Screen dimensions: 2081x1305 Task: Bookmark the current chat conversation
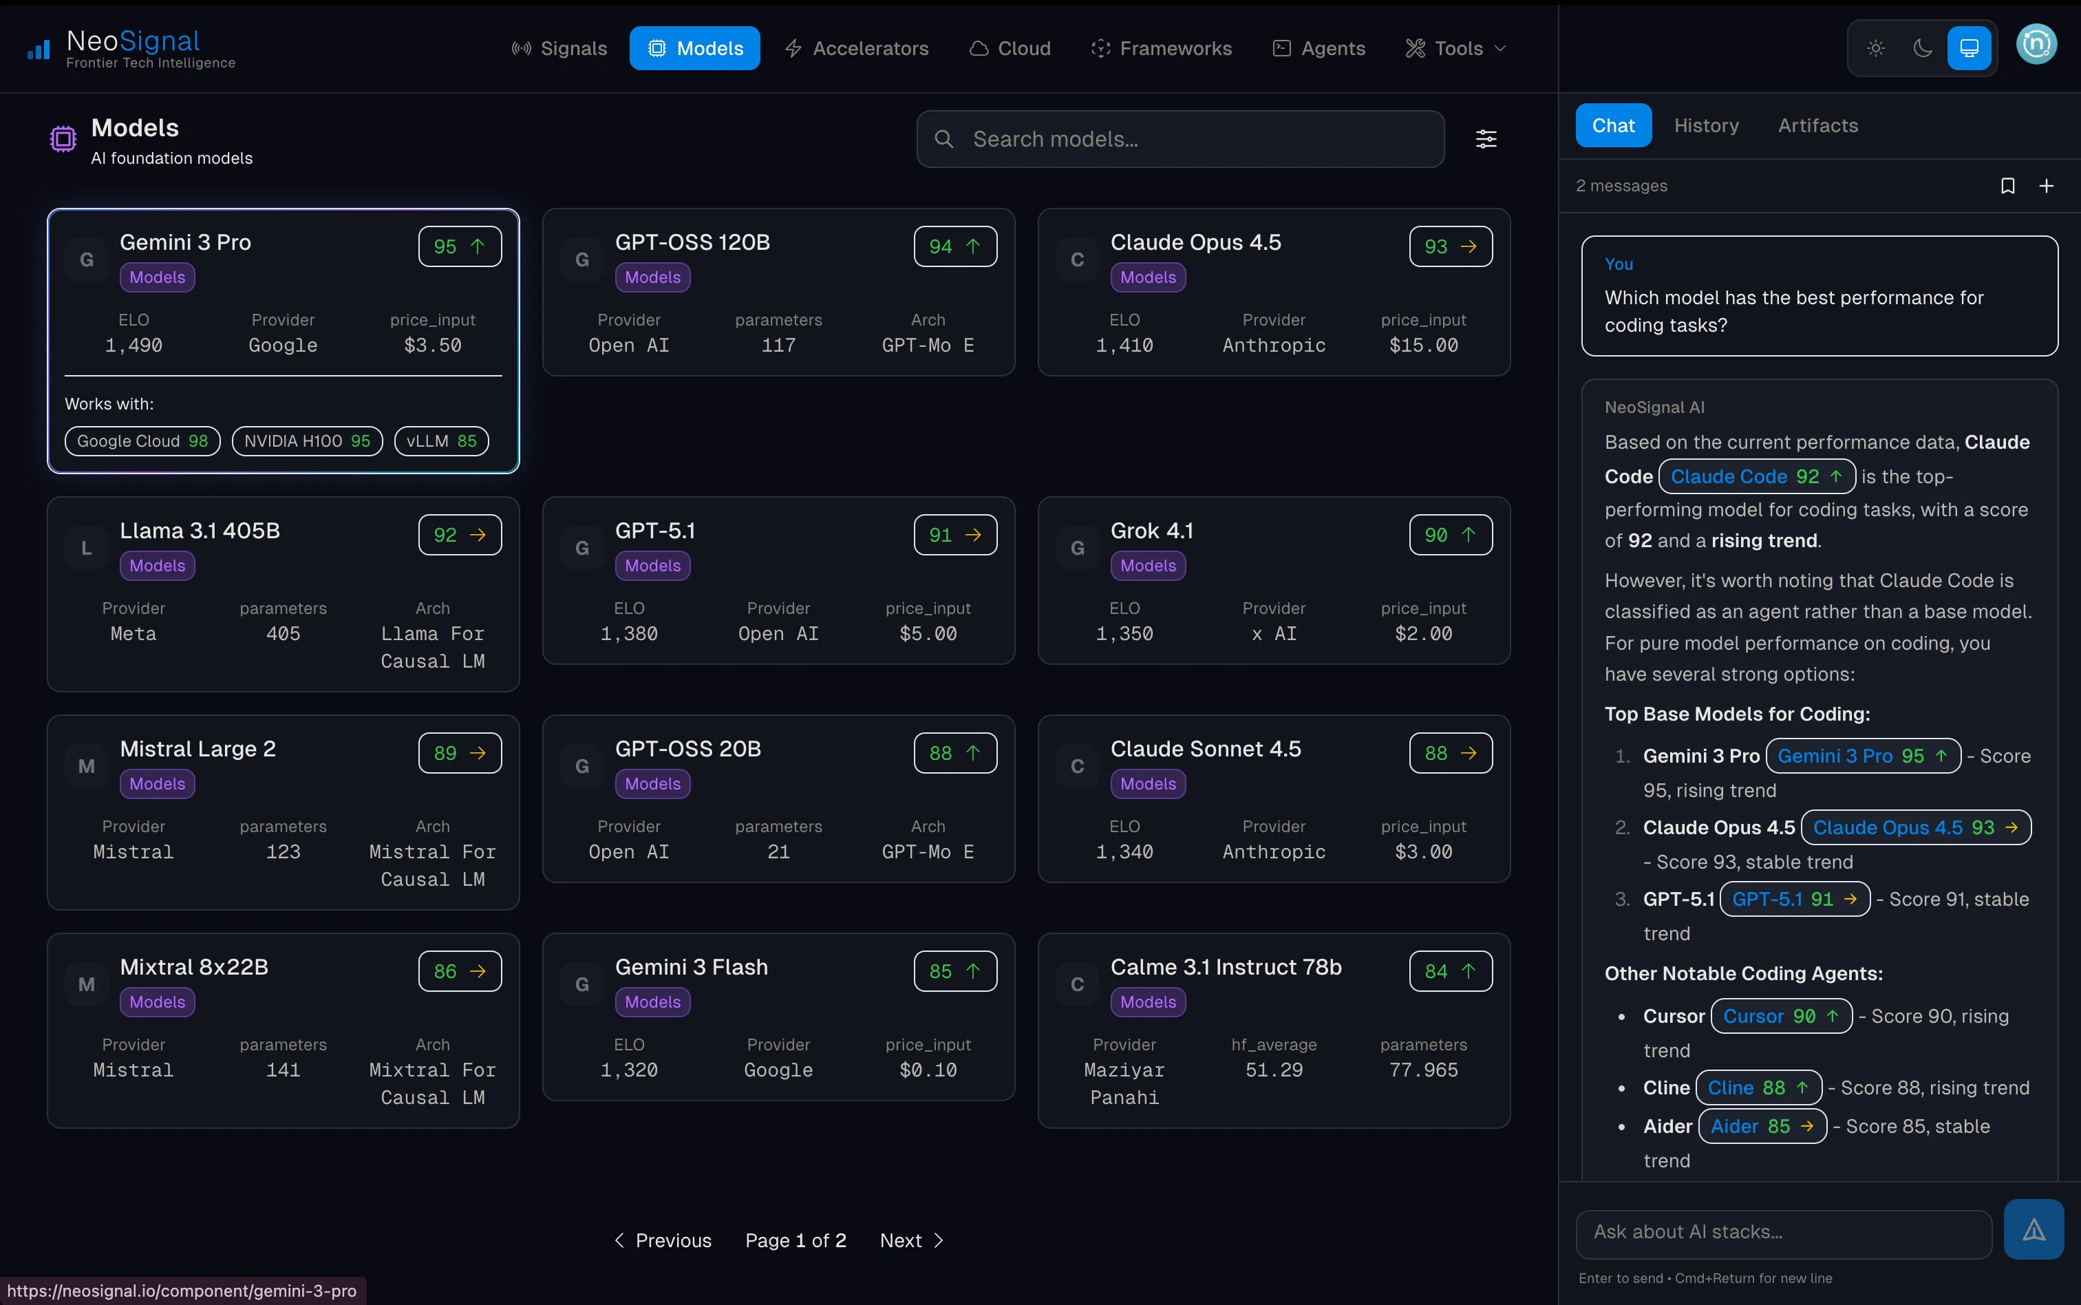tap(2007, 186)
